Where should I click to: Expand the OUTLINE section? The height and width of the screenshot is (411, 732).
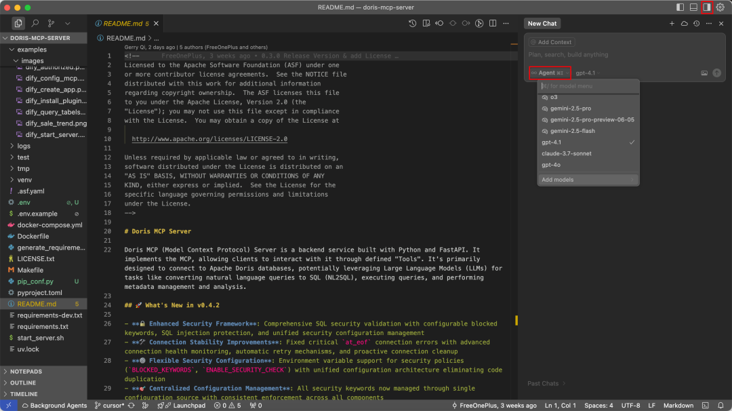23,383
